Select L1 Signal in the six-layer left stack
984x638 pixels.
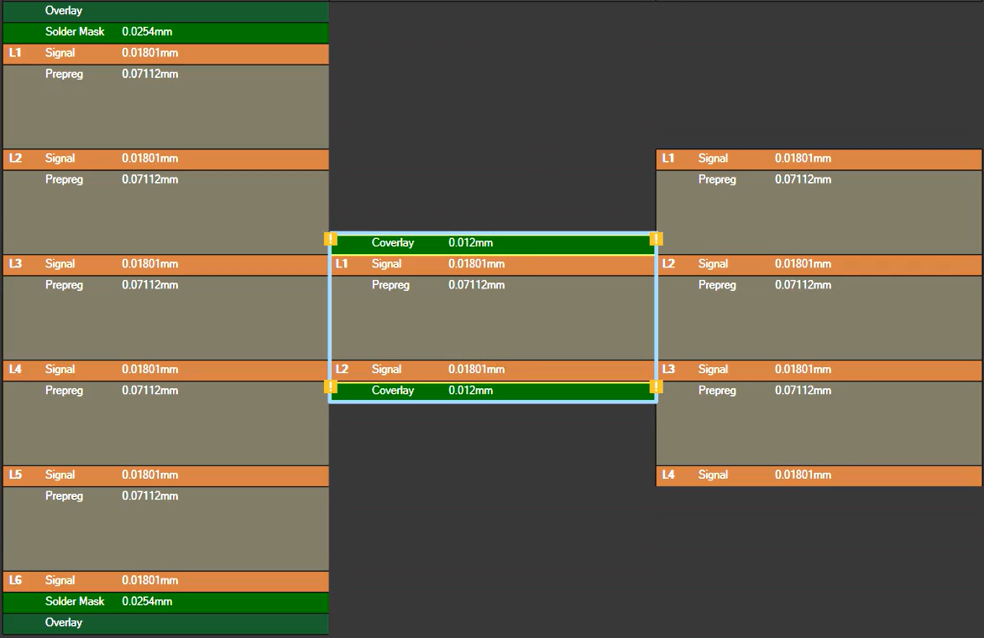pyautogui.click(x=165, y=54)
